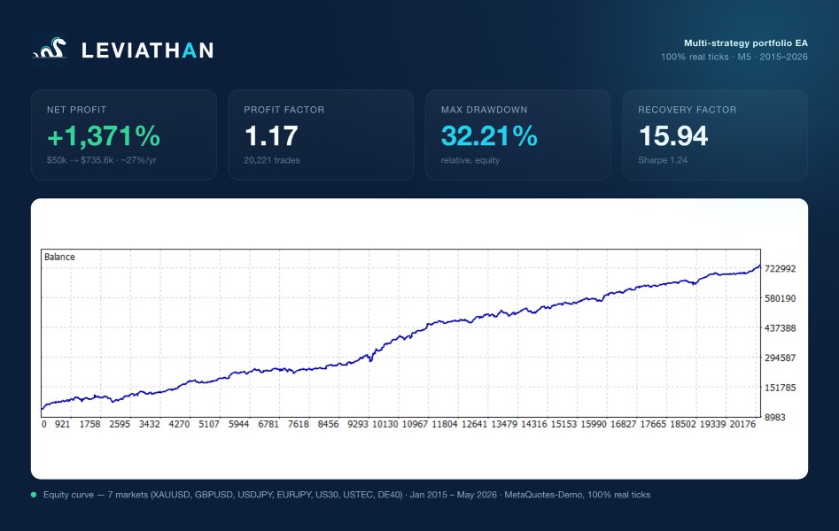Click the 4270 x-axis tick label

(179, 424)
